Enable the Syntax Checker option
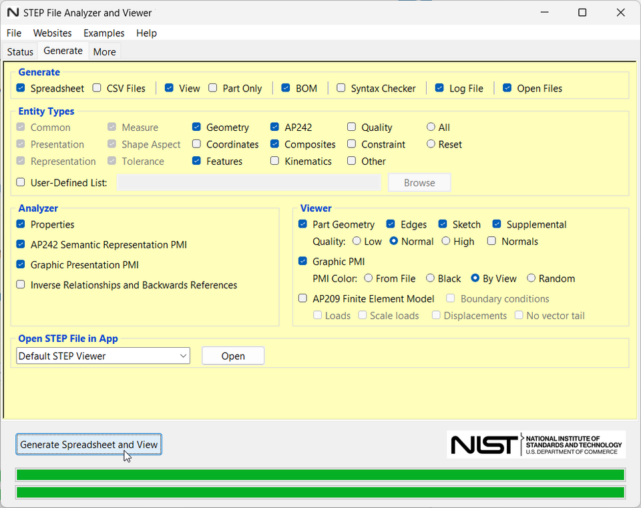 click(x=341, y=87)
